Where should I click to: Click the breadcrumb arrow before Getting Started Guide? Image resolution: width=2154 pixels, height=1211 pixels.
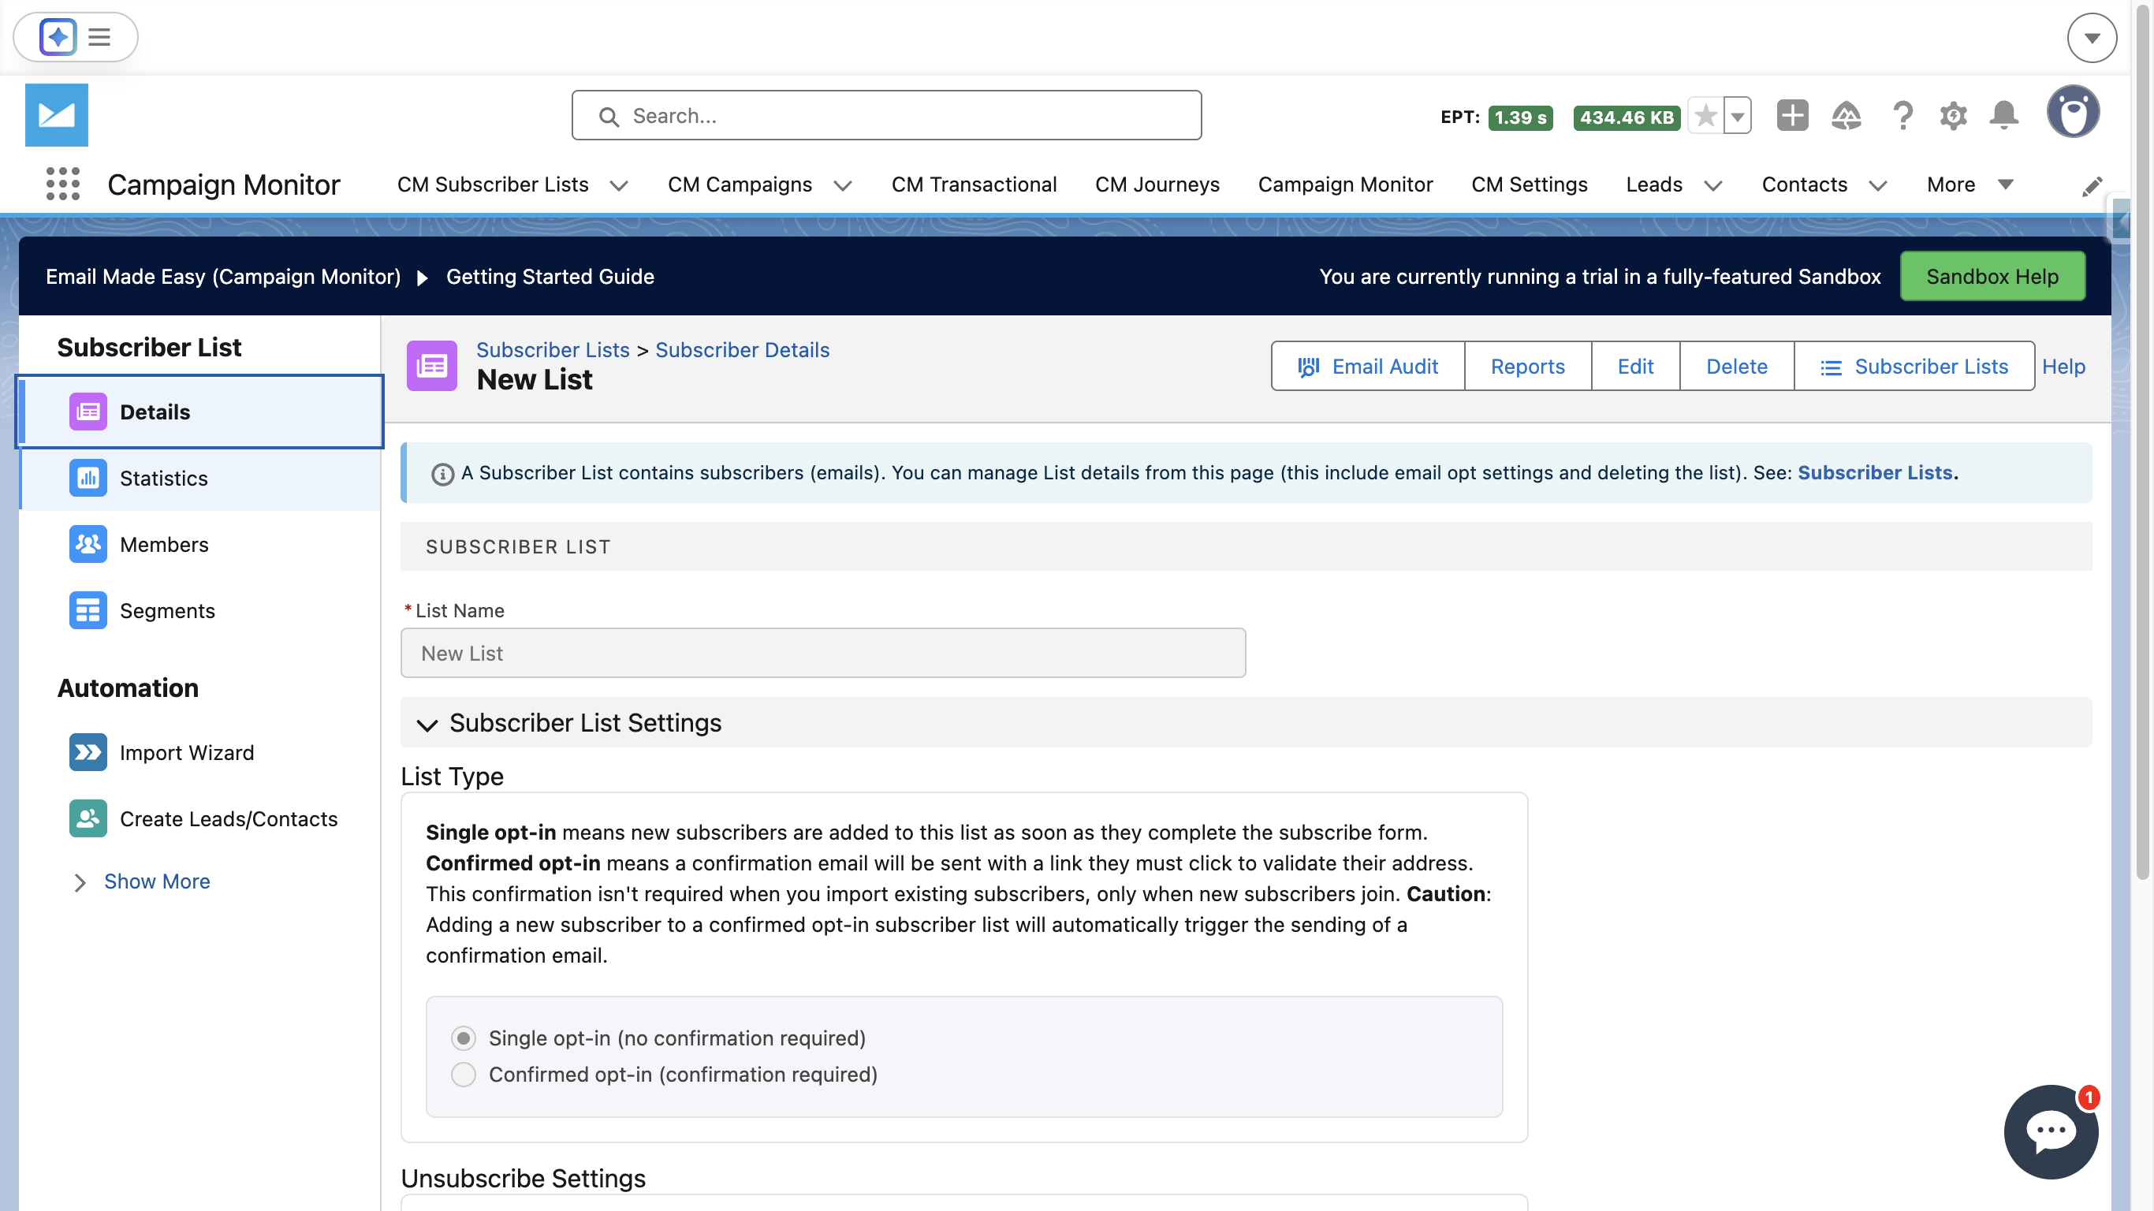pyautogui.click(x=423, y=277)
